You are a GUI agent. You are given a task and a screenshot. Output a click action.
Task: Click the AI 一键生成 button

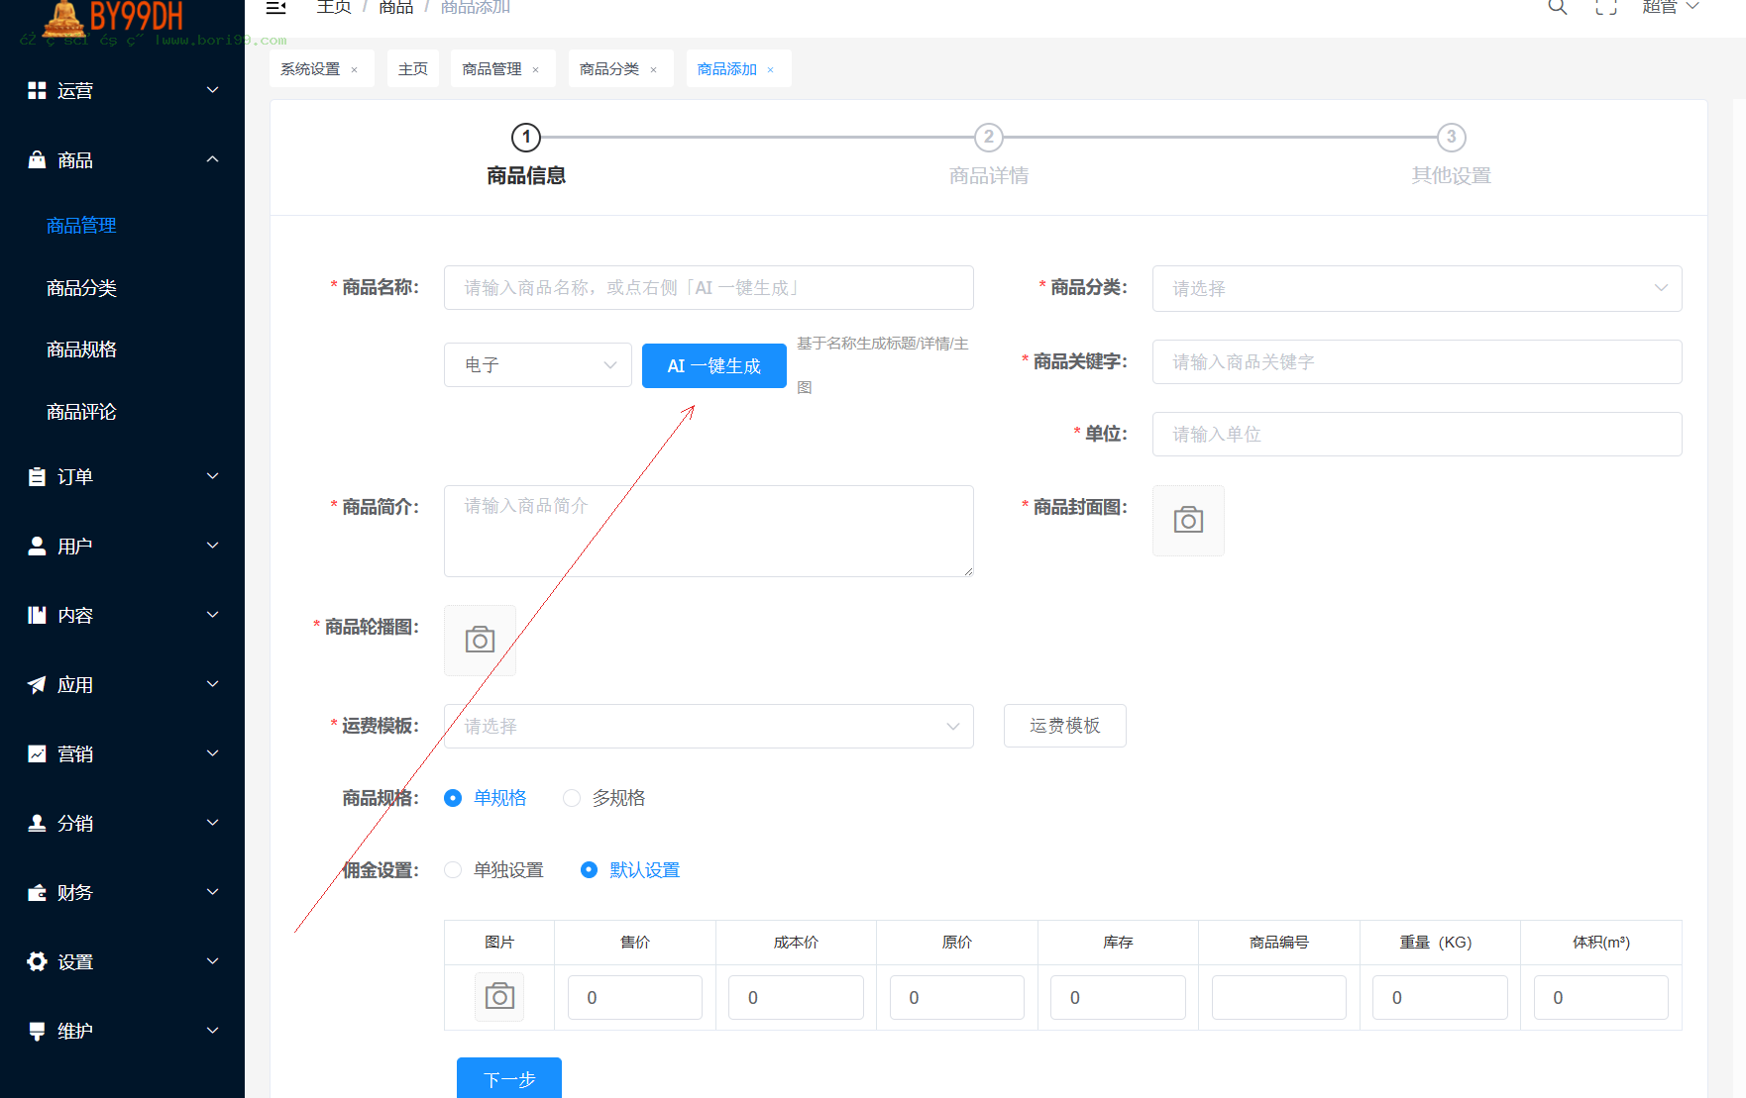(714, 365)
